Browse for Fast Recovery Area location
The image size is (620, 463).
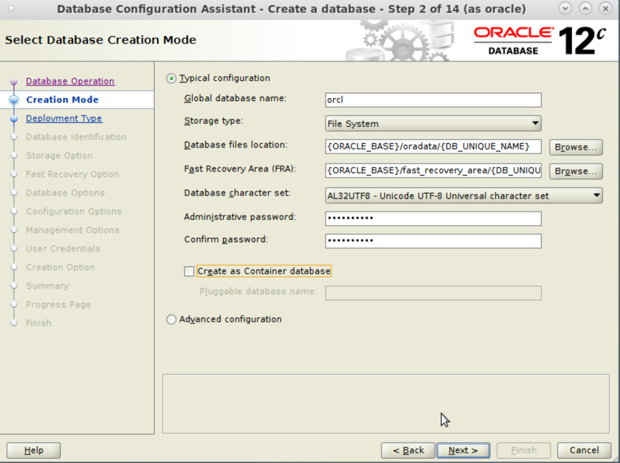coord(576,171)
